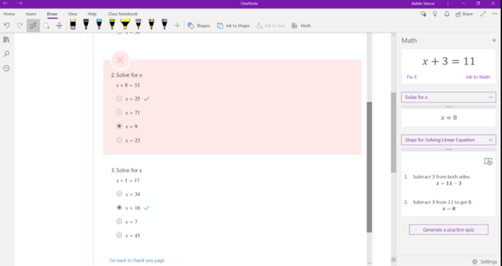Open Recent Notes clock icon
This screenshot has height=266, width=502.
[x=6, y=68]
